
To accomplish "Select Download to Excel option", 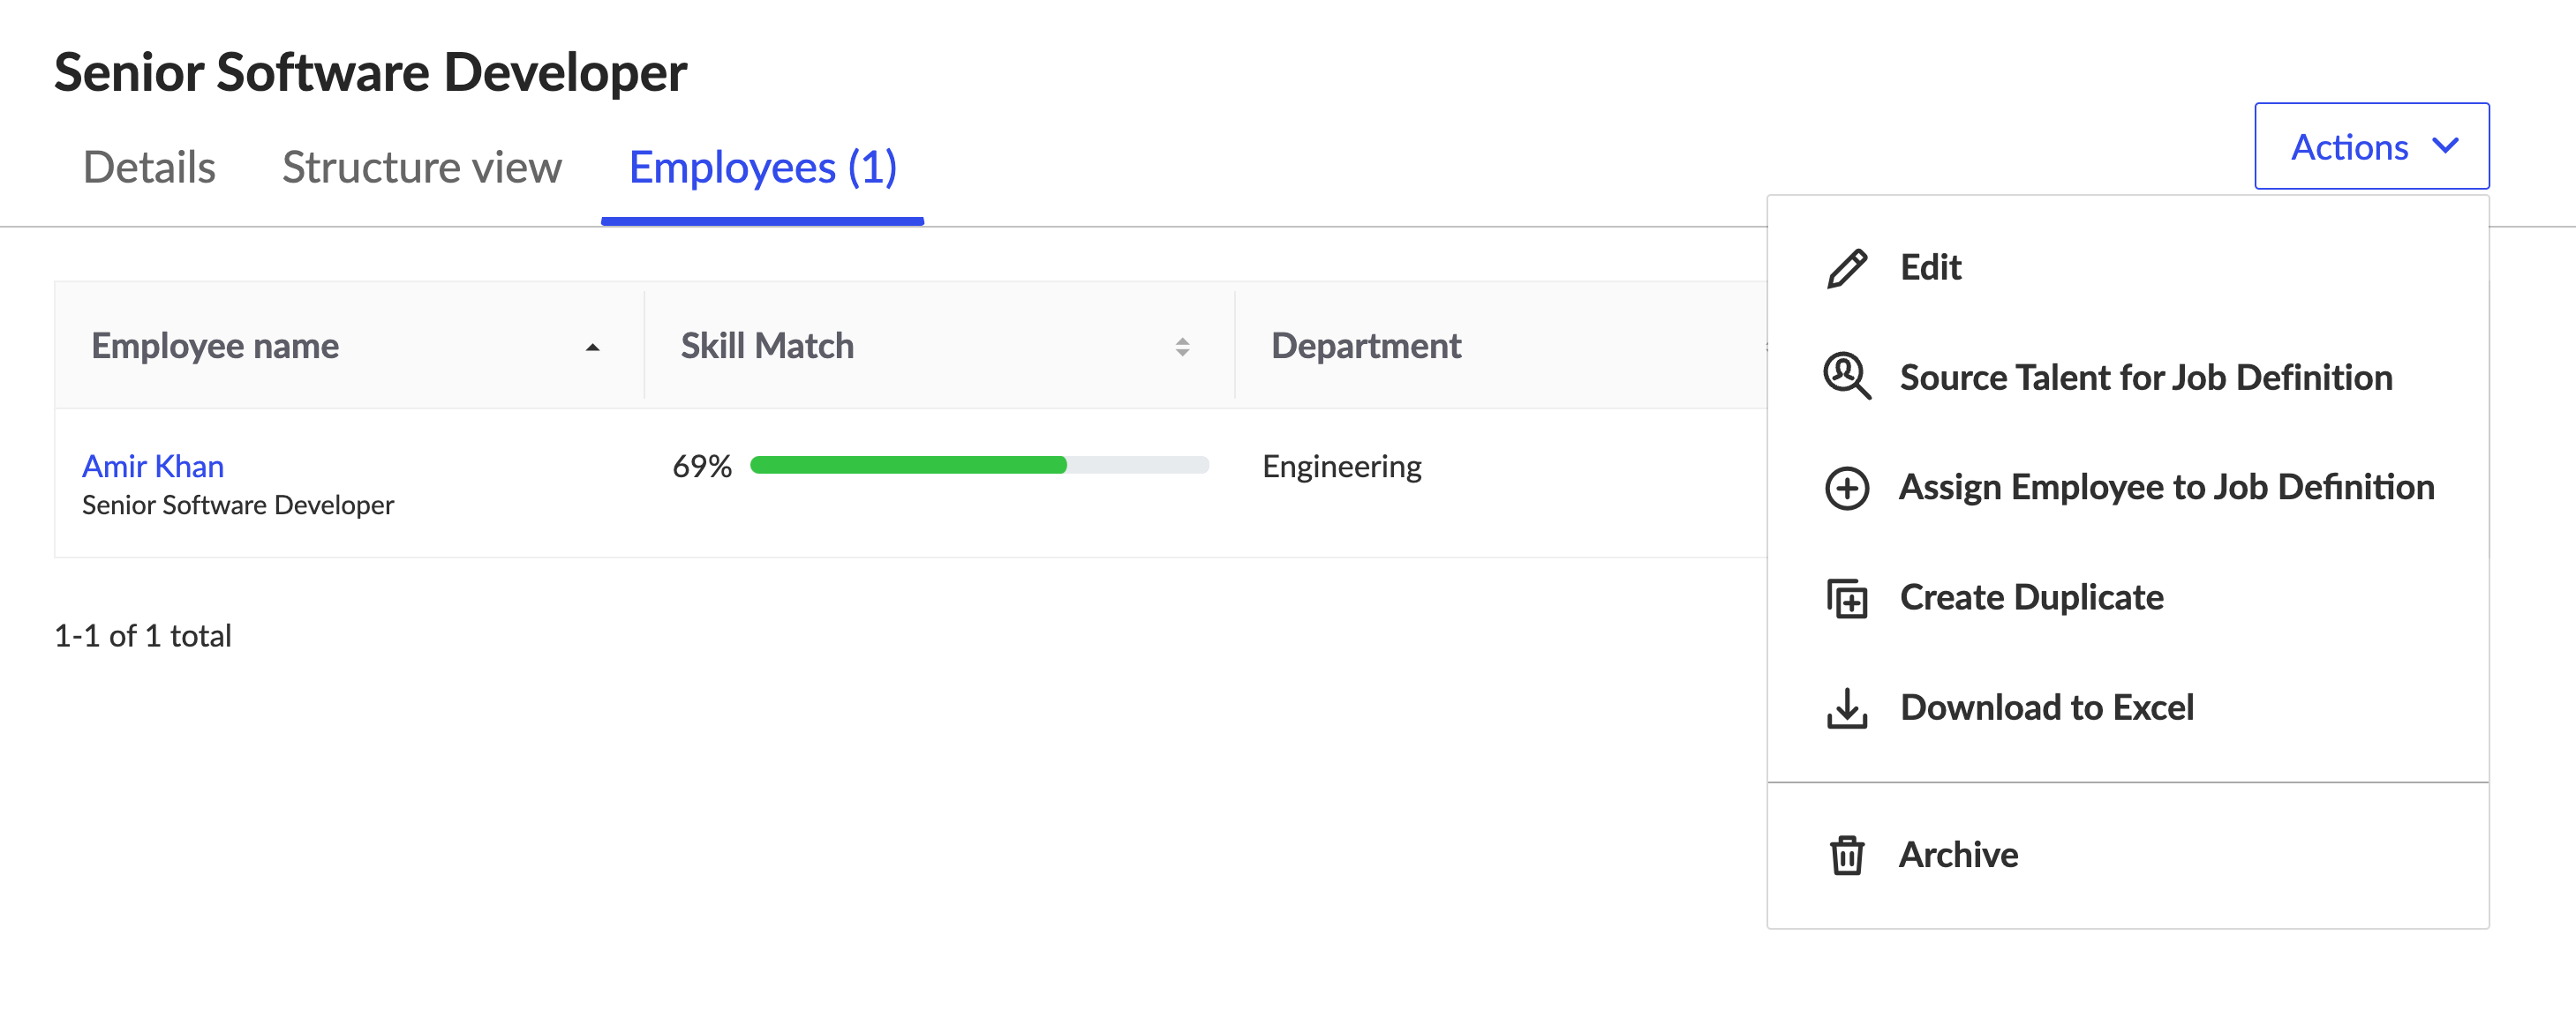I will pyautogui.click(x=2046, y=707).
